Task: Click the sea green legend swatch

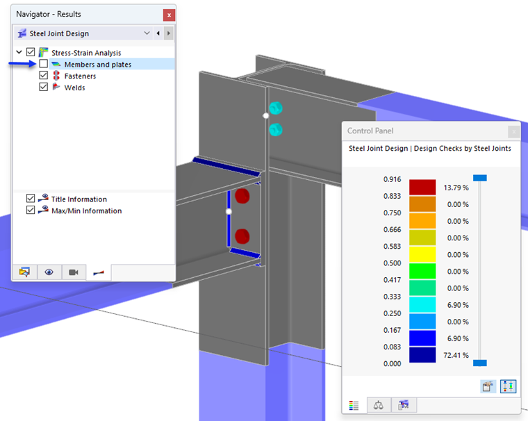Action: (422, 288)
